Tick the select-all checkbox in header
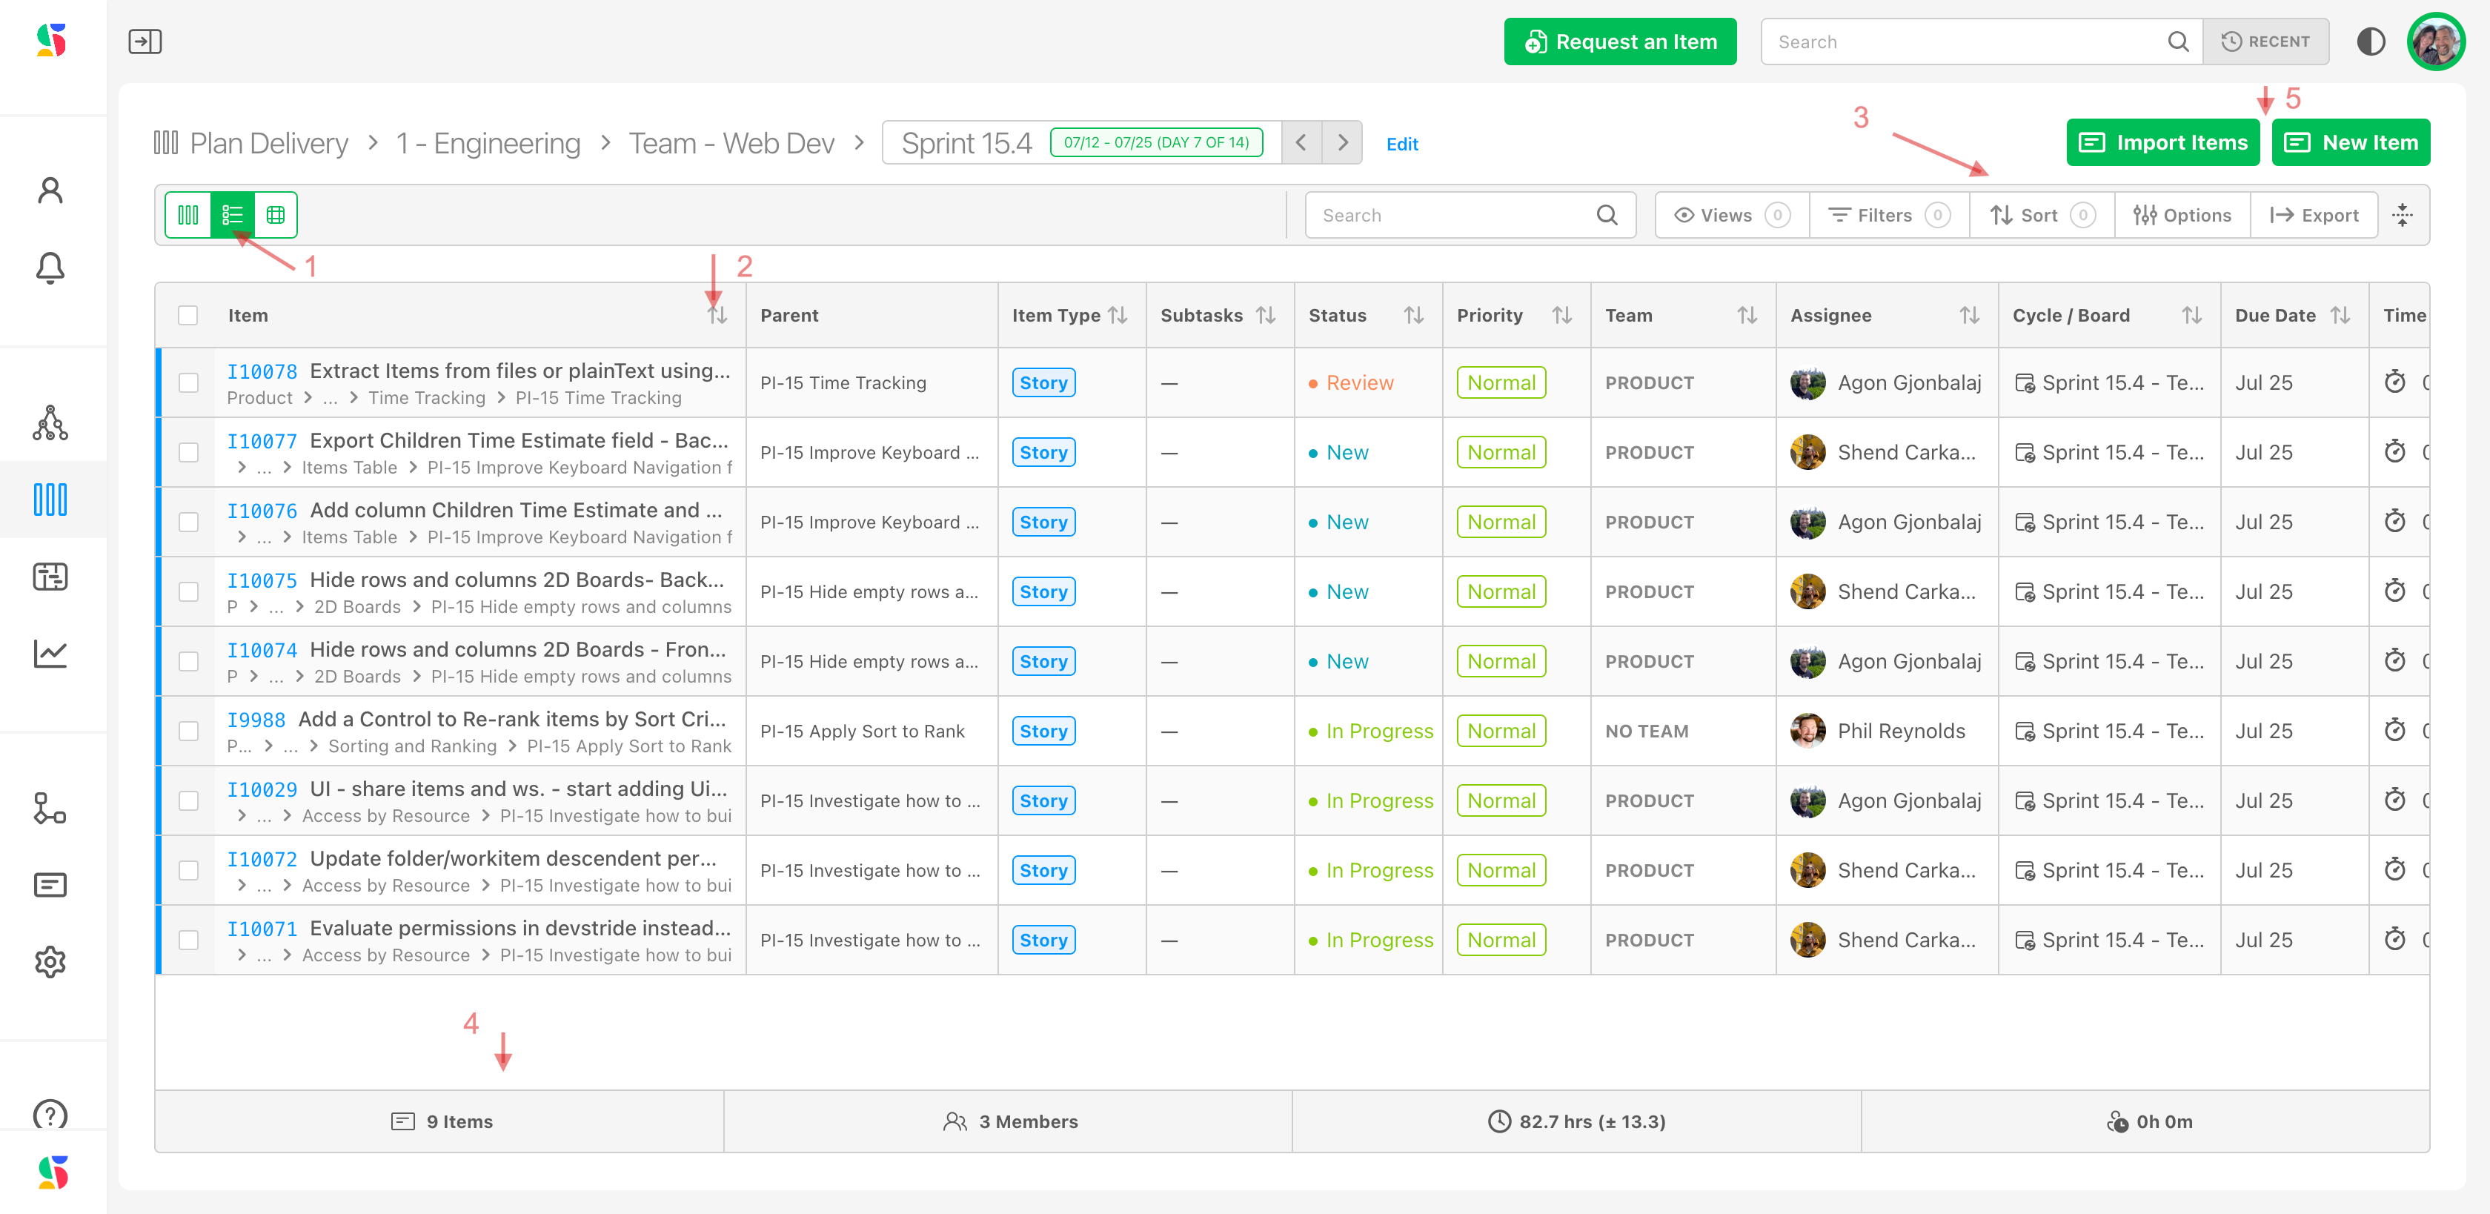The image size is (2490, 1214). coord(187,315)
